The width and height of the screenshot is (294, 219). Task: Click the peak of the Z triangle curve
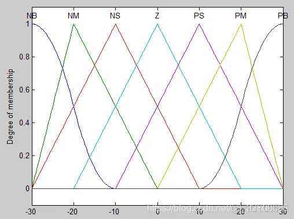click(157, 24)
